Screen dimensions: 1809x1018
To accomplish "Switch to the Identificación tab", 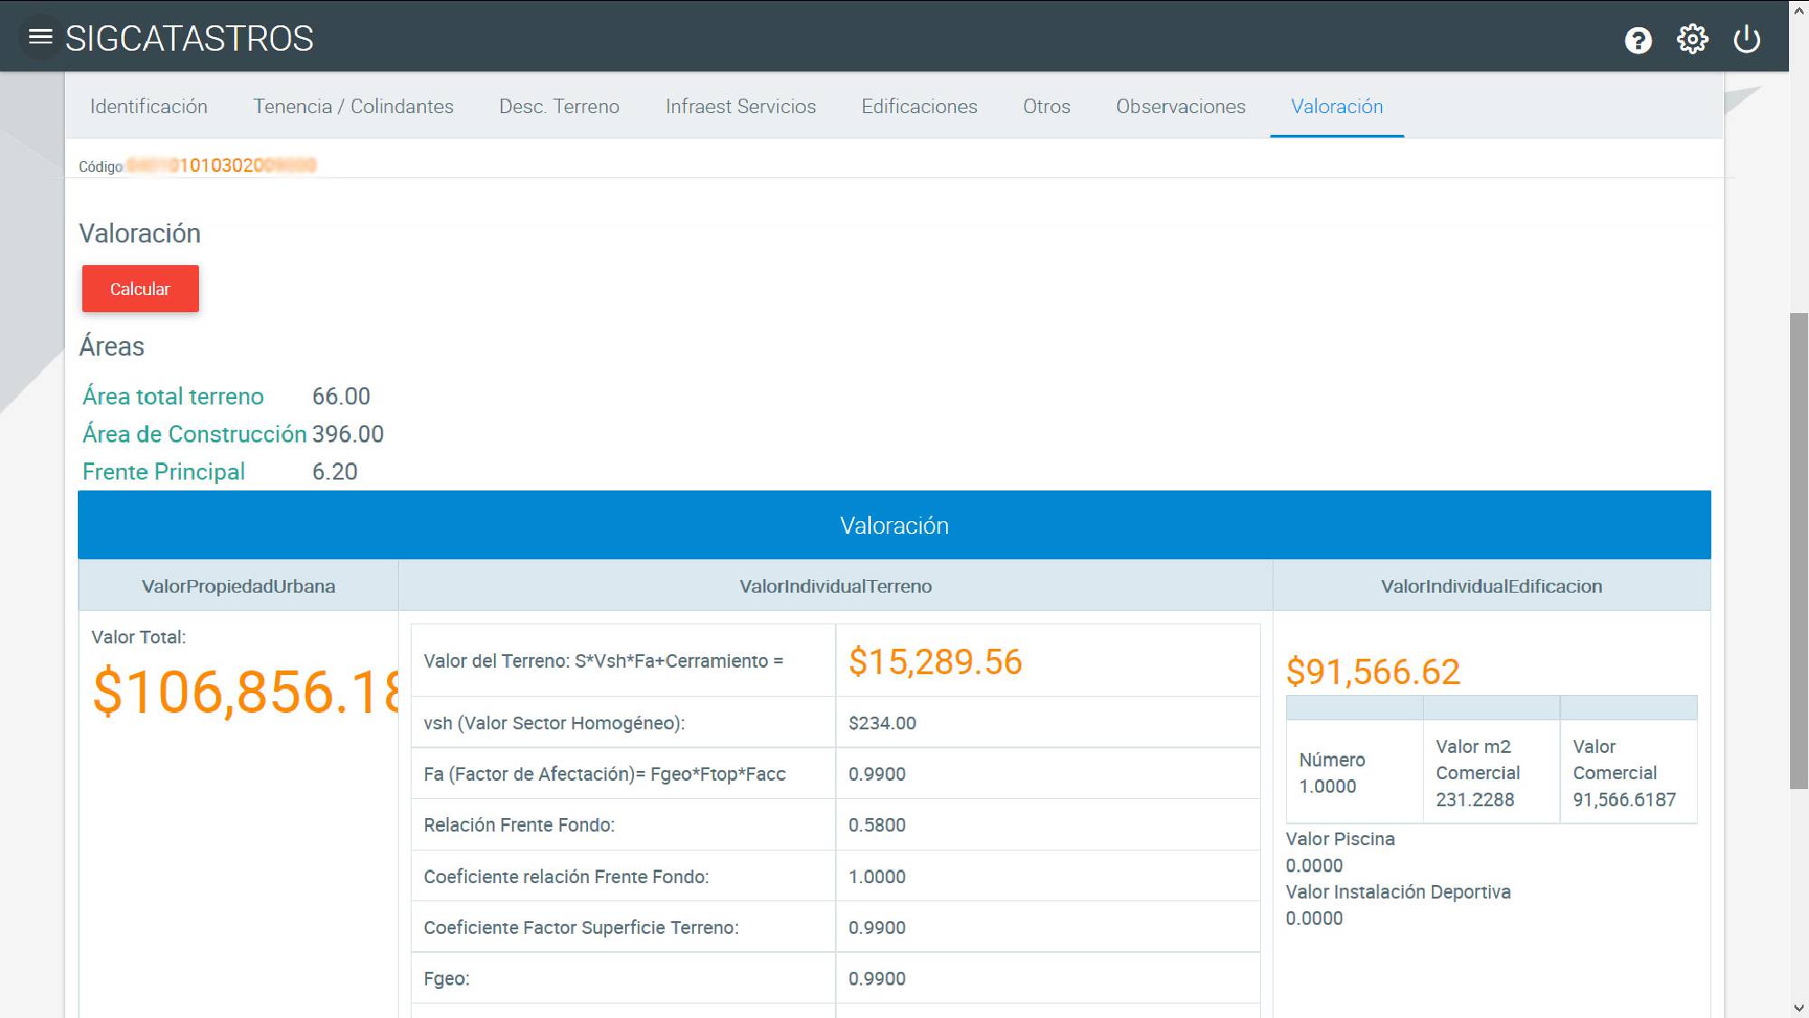I will [x=149, y=106].
